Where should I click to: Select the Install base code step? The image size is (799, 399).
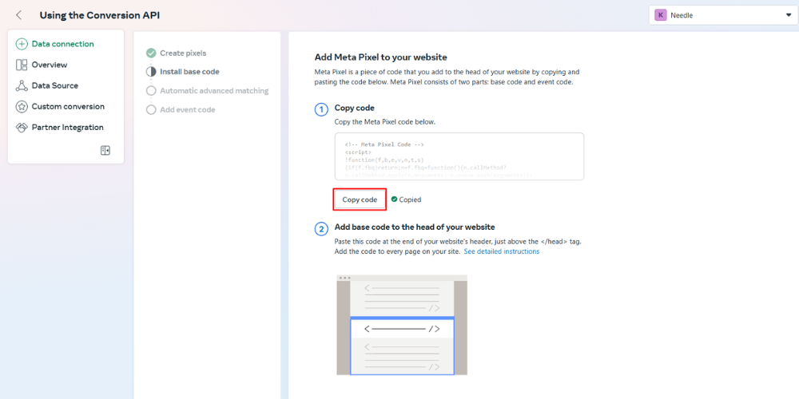pyautogui.click(x=189, y=72)
